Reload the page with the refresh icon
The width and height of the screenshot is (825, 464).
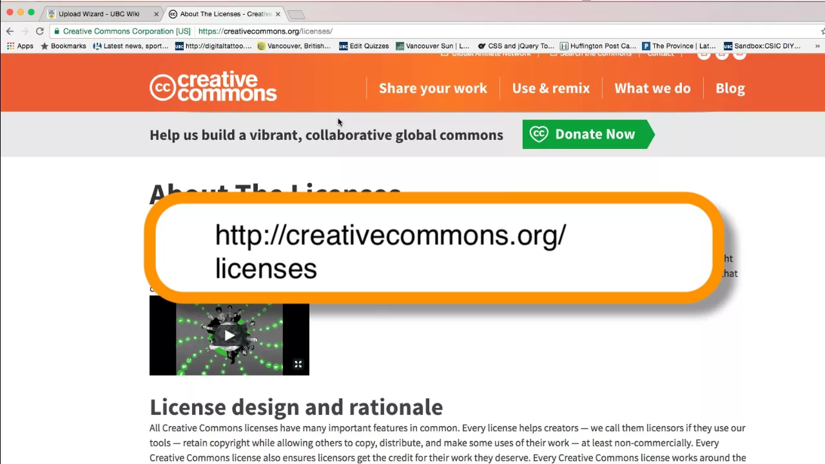tap(40, 31)
